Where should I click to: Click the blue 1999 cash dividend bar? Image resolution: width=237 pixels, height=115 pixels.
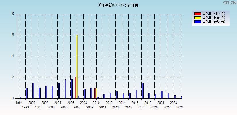click(x=27, y=93)
